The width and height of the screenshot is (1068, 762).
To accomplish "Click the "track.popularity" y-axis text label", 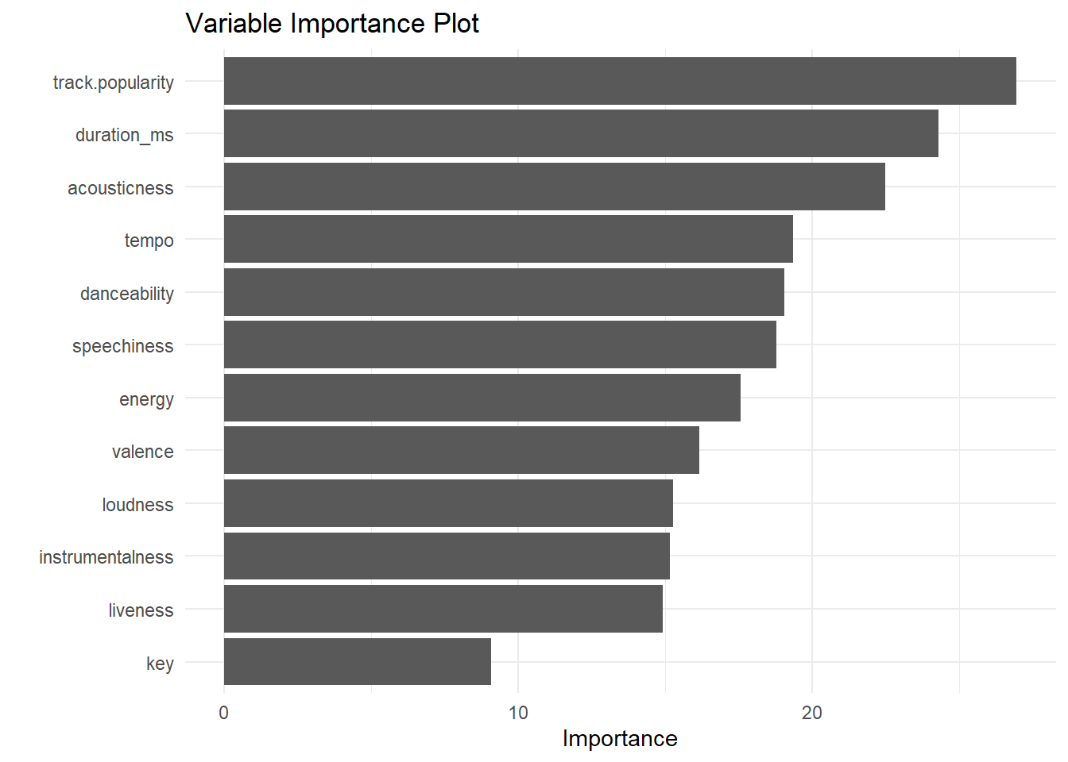I will click(x=113, y=83).
